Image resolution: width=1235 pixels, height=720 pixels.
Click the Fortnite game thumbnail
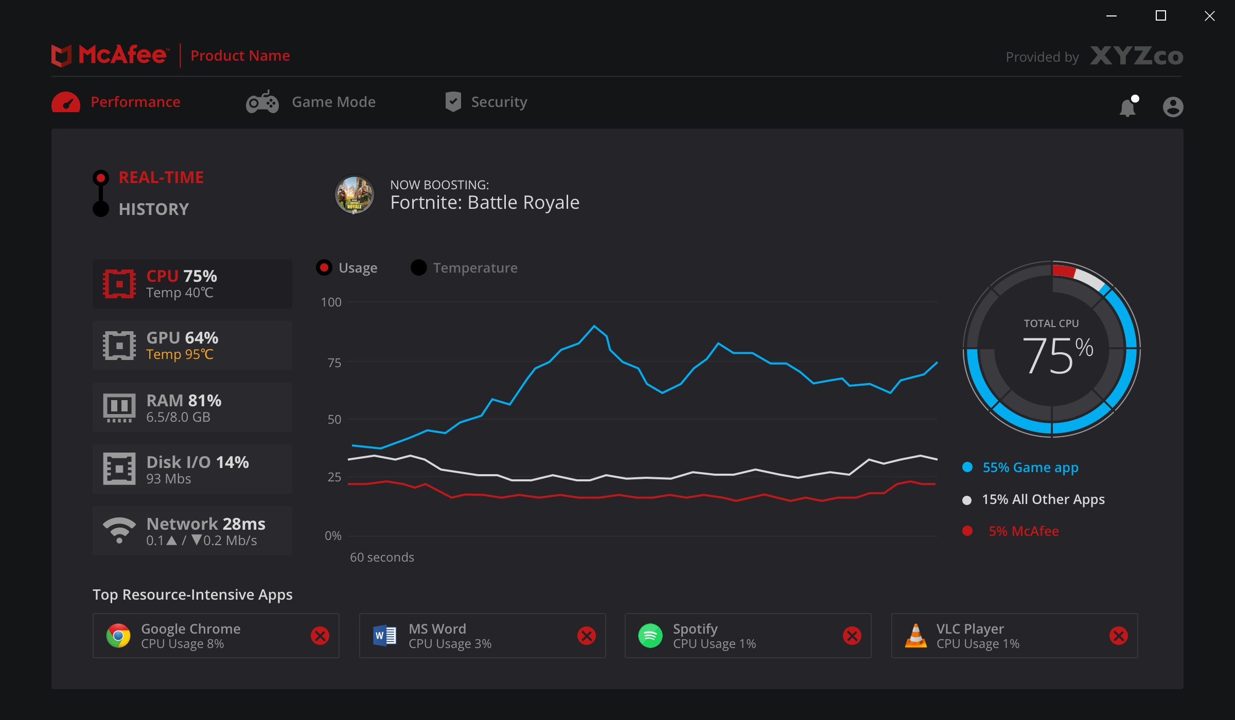355,195
